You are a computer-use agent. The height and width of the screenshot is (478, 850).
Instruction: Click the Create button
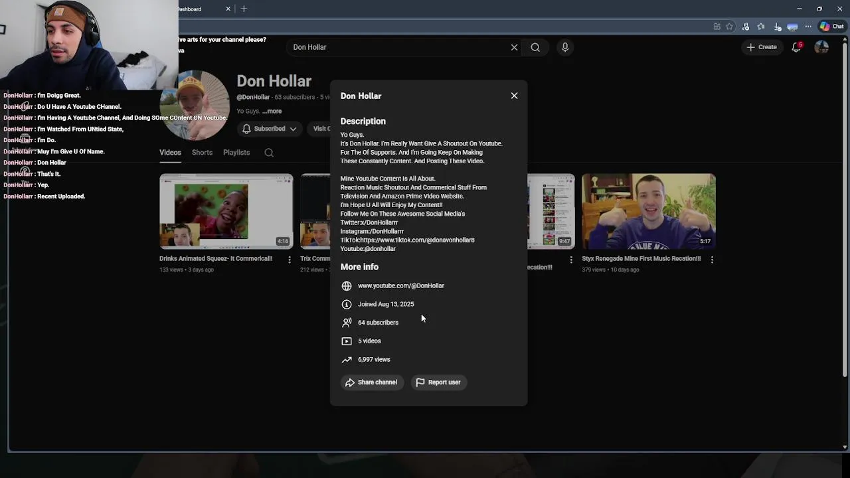coord(762,47)
